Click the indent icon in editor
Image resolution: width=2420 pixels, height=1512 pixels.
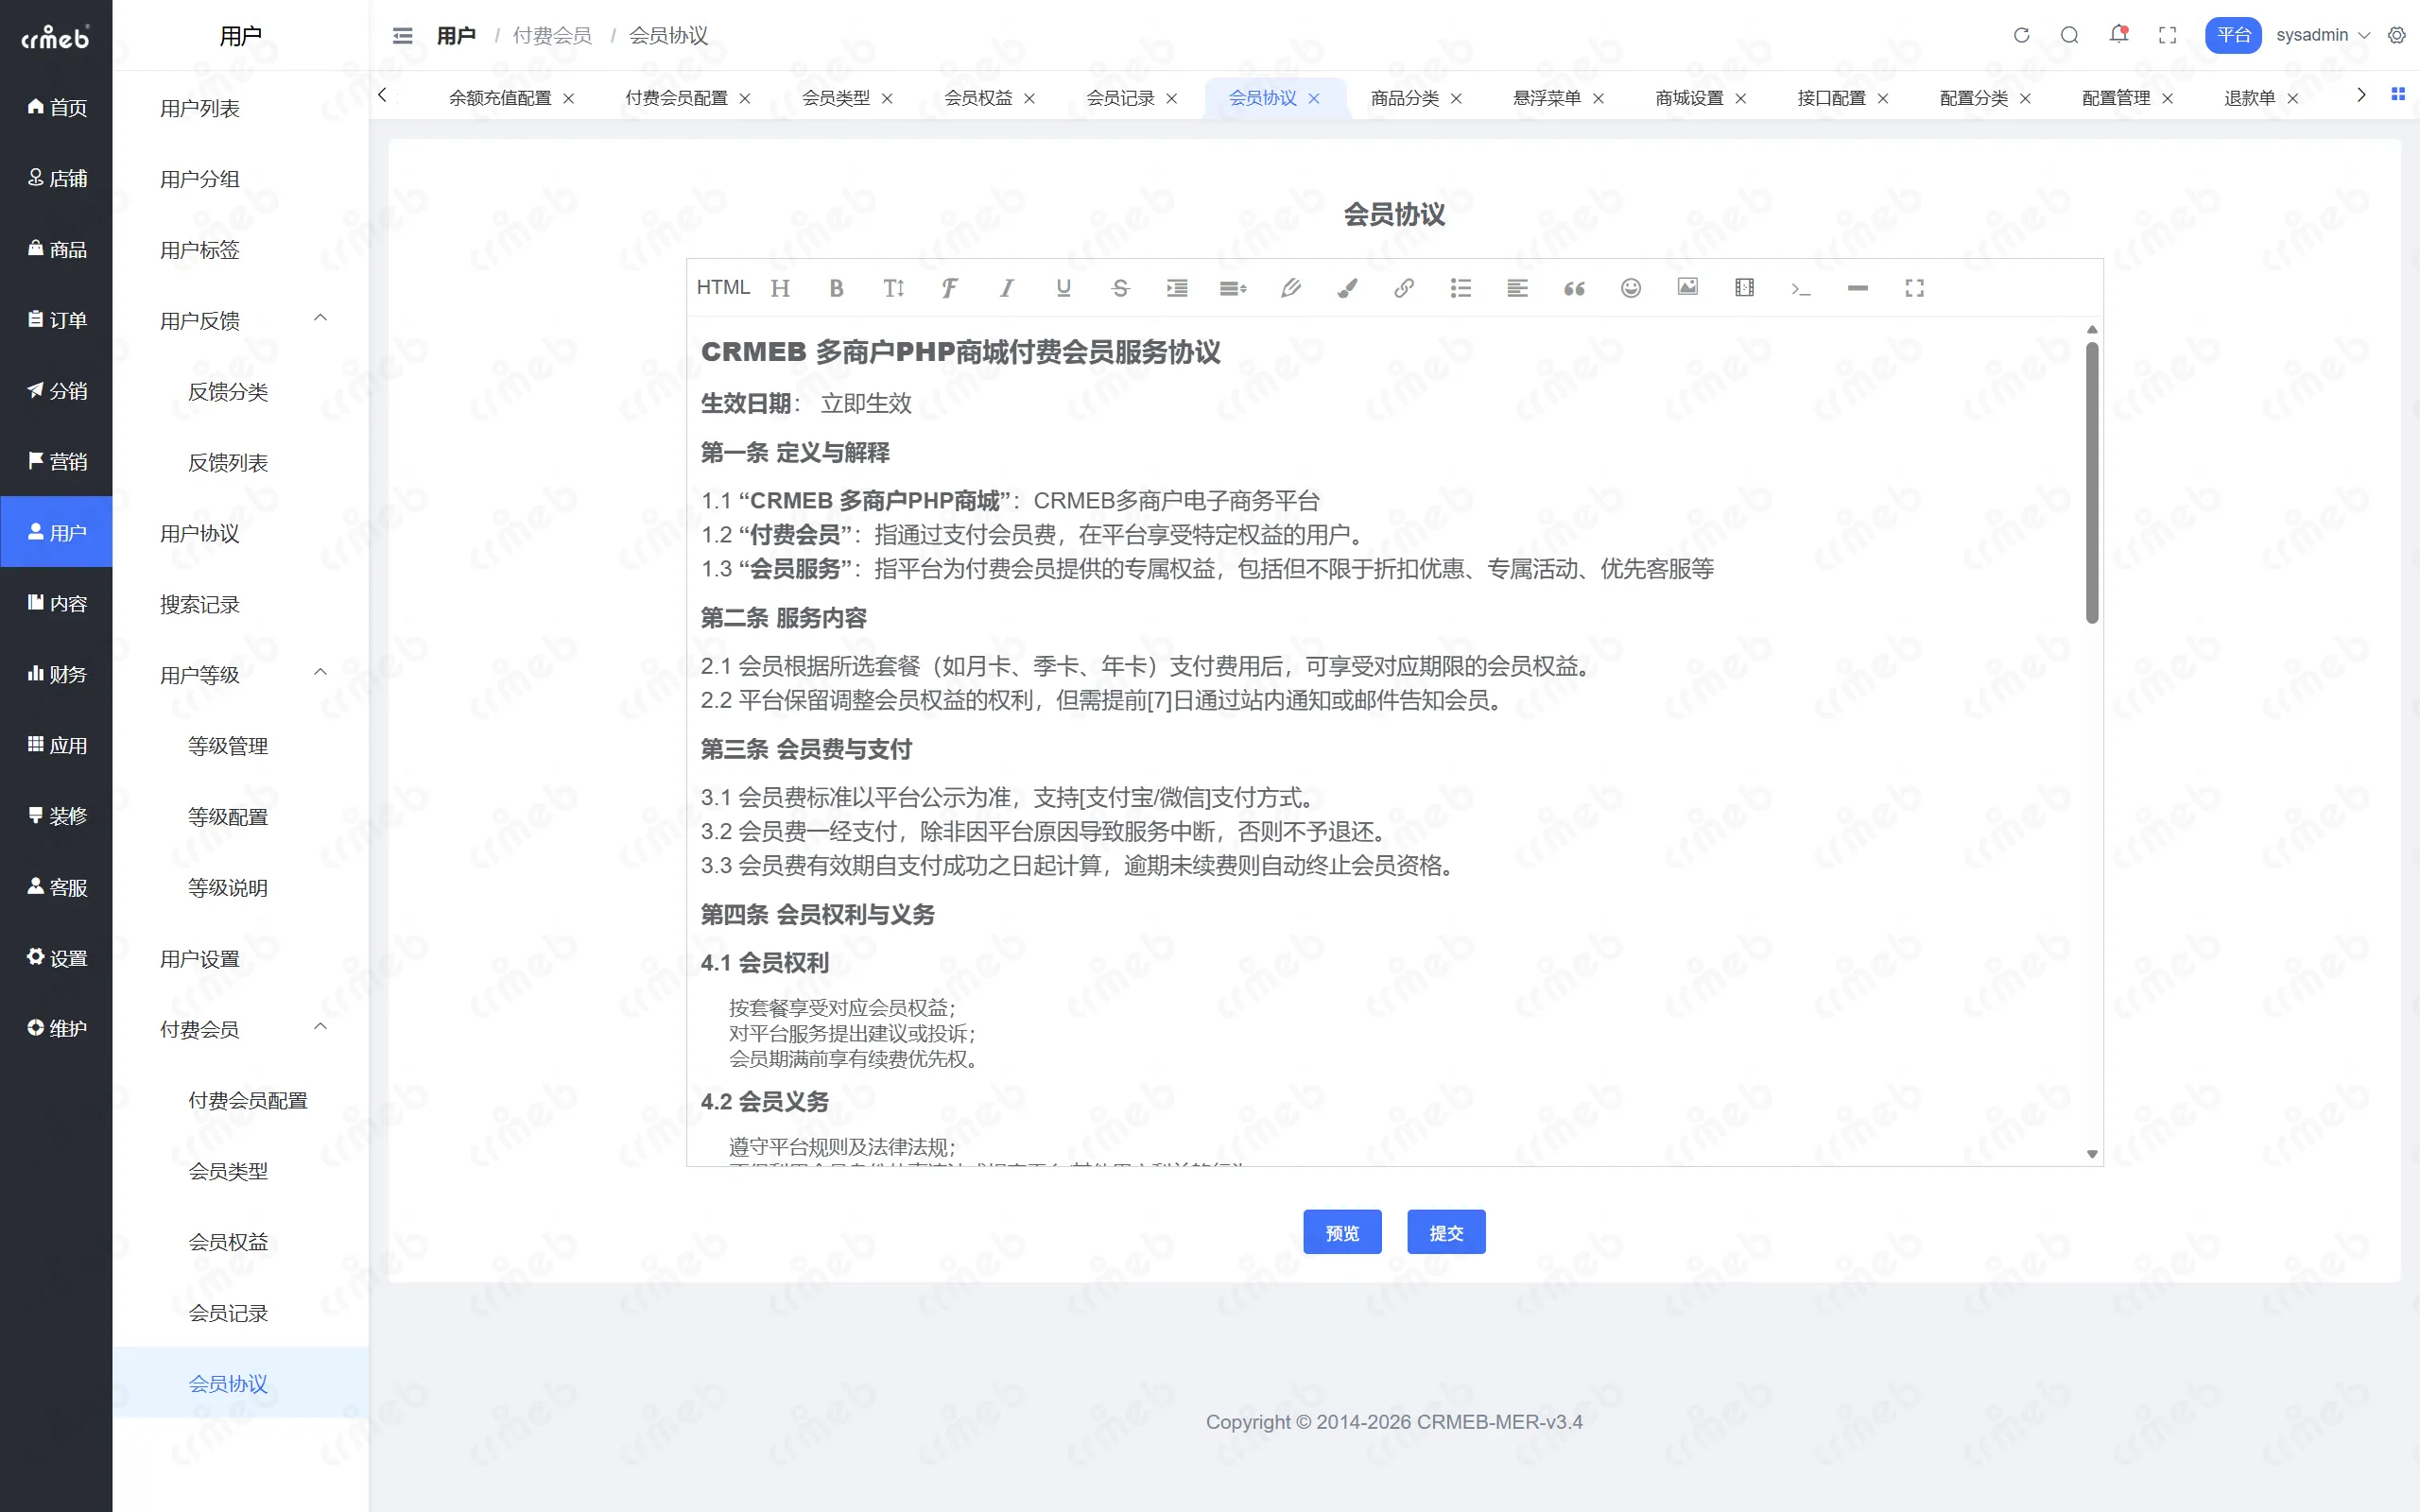[x=1177, y=289]
